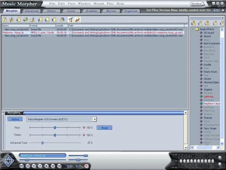This screenshot has height=170, width=226.
Task: Click the open folder with music note icon
Action: tap(12, 20)
